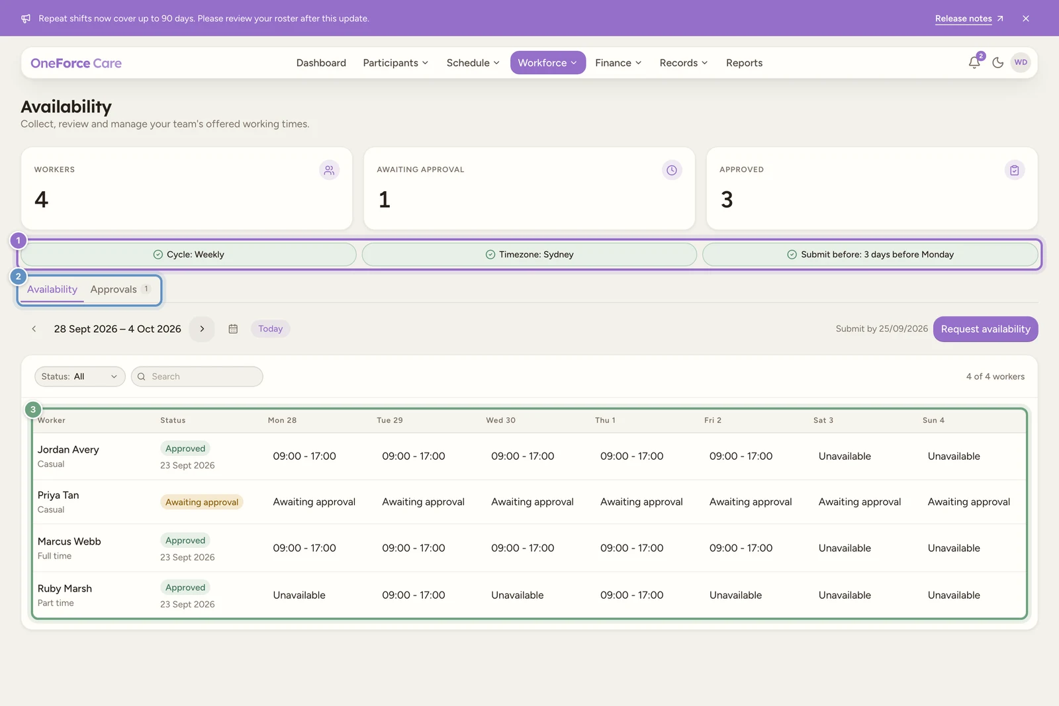Click the 28 Sept – 4 Oct date range
1059x706 pixels.
pyautogui.click(x=118, y=329)
